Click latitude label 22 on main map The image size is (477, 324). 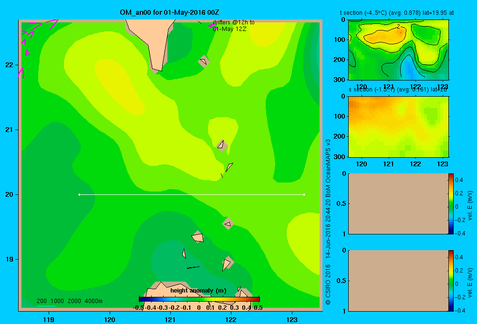click(10, 65)
